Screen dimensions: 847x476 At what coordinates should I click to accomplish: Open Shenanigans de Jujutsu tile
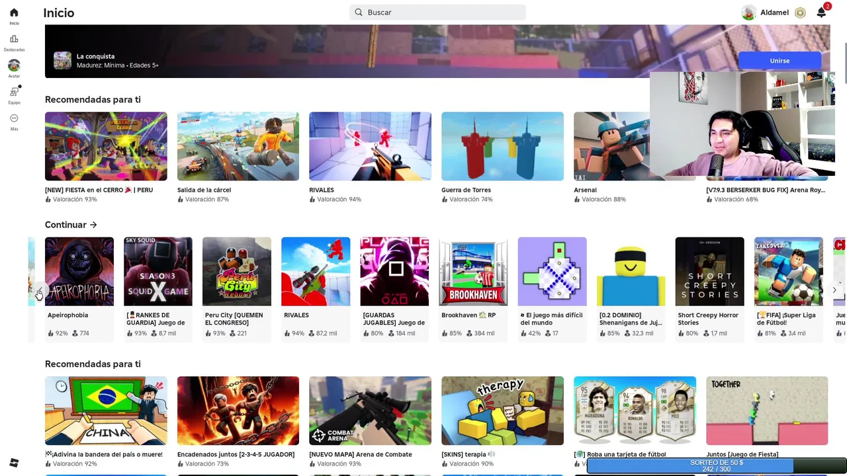pos(631,272)
